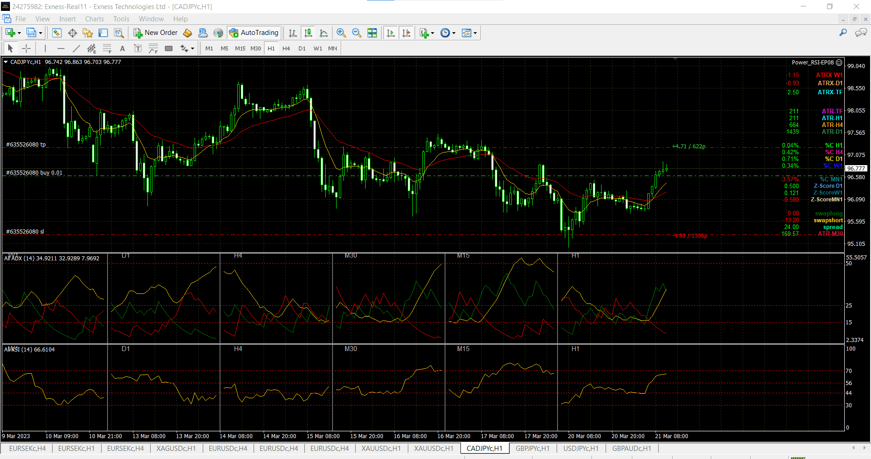Toggle the Terminal window icon
Viewport: 871px width, 459px height.
click(103, 33)
